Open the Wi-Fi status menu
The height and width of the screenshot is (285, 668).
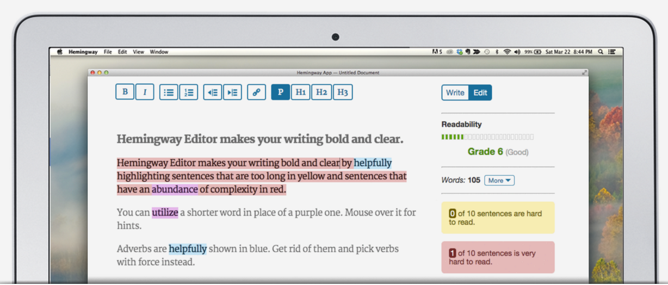tap(507, 52)
